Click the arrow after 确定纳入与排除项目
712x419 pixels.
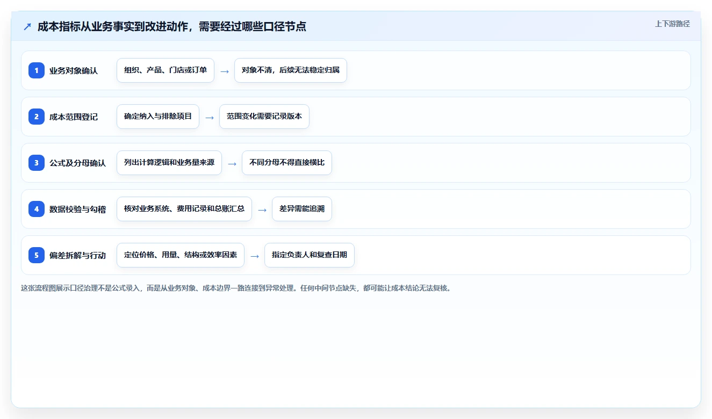[x=210, y=117]
